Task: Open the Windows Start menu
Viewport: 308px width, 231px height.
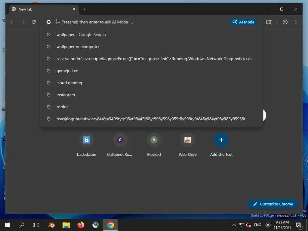Action: tap(7, 225)
